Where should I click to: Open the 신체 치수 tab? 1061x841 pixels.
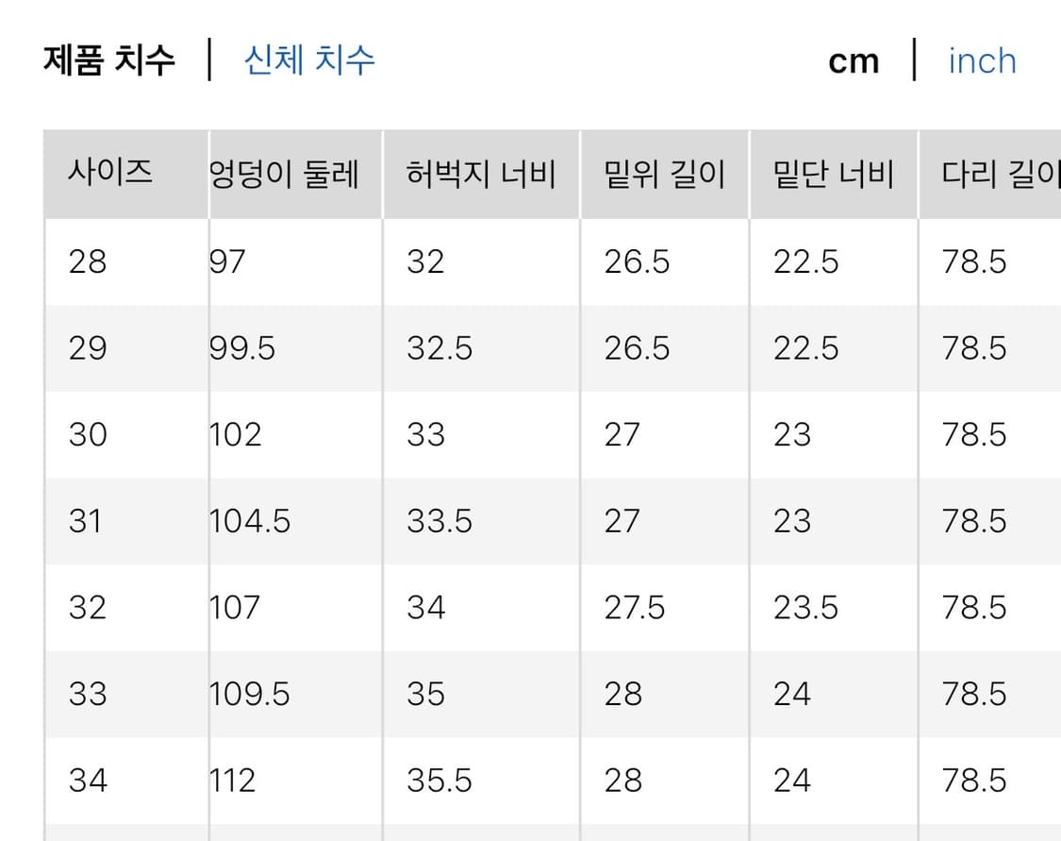pyautogui.click(x=309, y=60)
